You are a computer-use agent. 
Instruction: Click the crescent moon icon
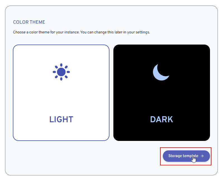point(161,72)
